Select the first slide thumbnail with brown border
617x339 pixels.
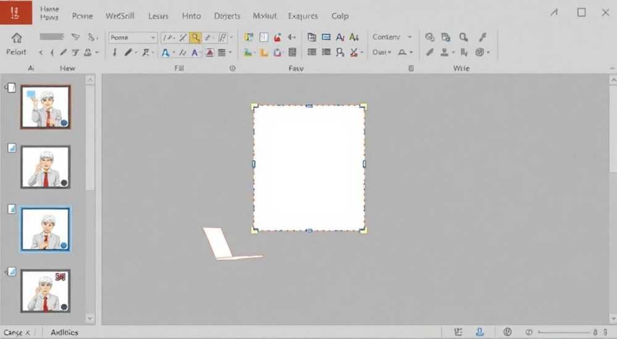click(x=46, y=107)
